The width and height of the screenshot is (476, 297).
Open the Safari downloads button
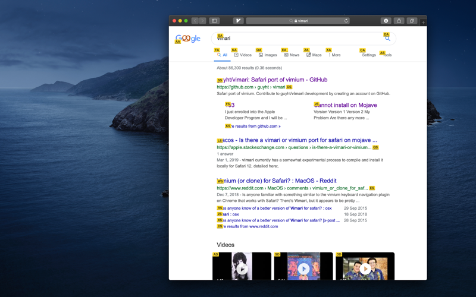pyautogui.click(x=386, y=21)
